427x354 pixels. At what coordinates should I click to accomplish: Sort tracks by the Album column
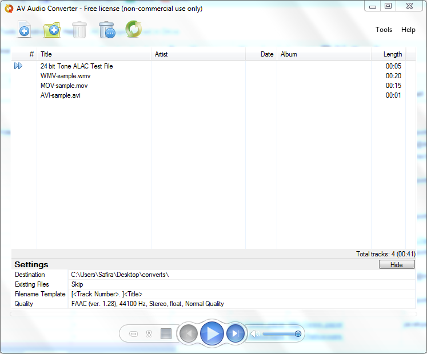point(324,54)
